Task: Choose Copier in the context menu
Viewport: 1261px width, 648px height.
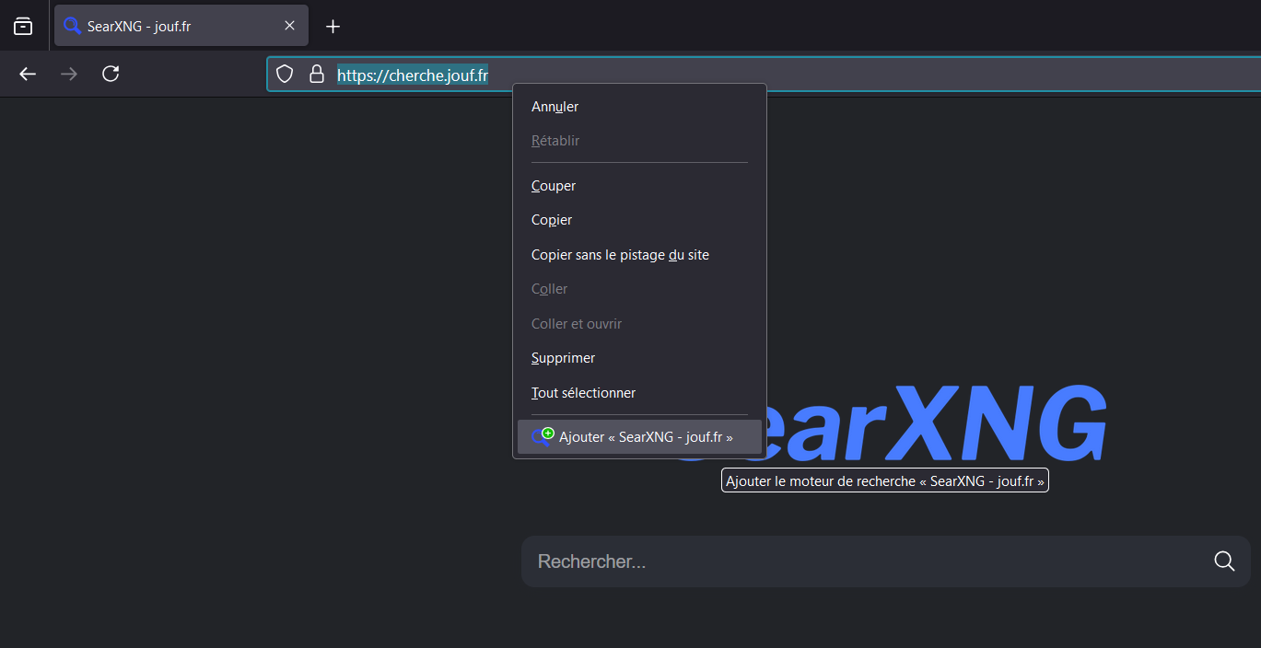Action: [x=552, y=220]
